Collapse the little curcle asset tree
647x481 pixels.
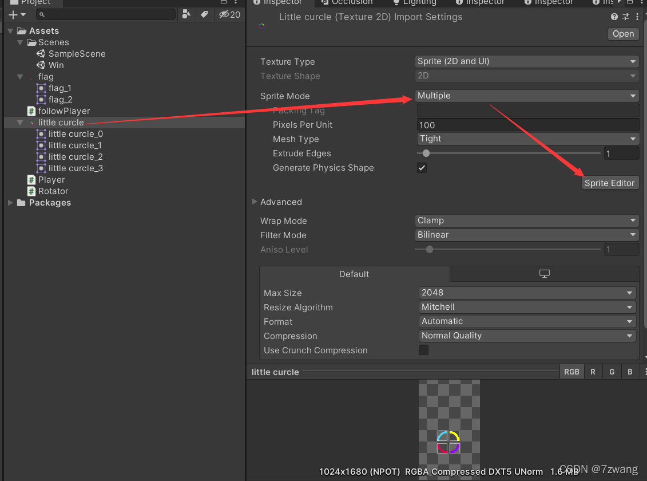(20, 123)
